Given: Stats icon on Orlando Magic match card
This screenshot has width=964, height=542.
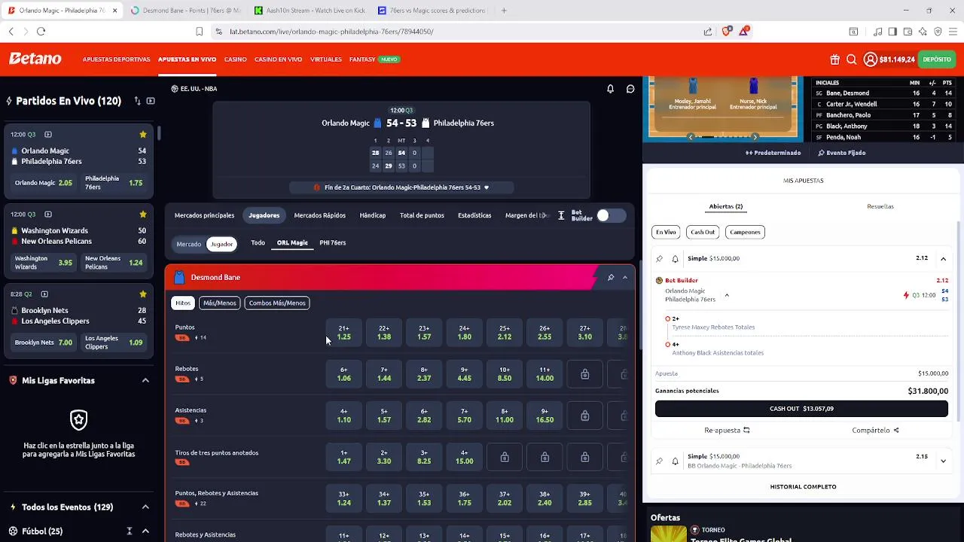Looking at the screenshot, I should point(47,134).
